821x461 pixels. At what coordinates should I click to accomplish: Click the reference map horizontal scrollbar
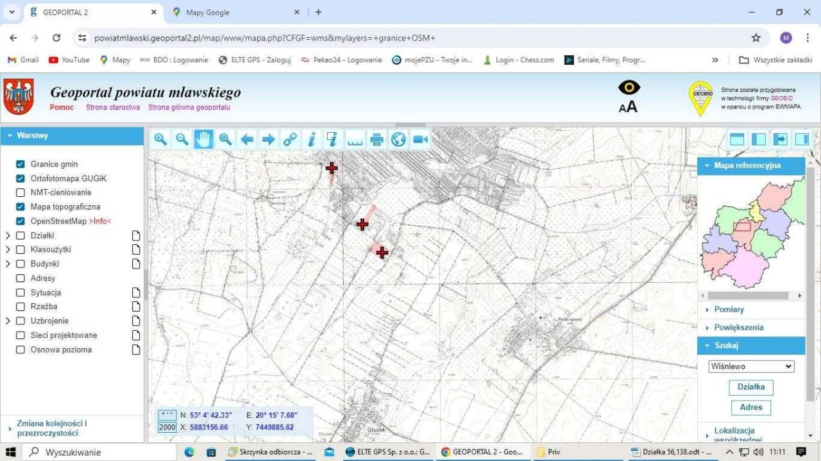coord(751,296)
